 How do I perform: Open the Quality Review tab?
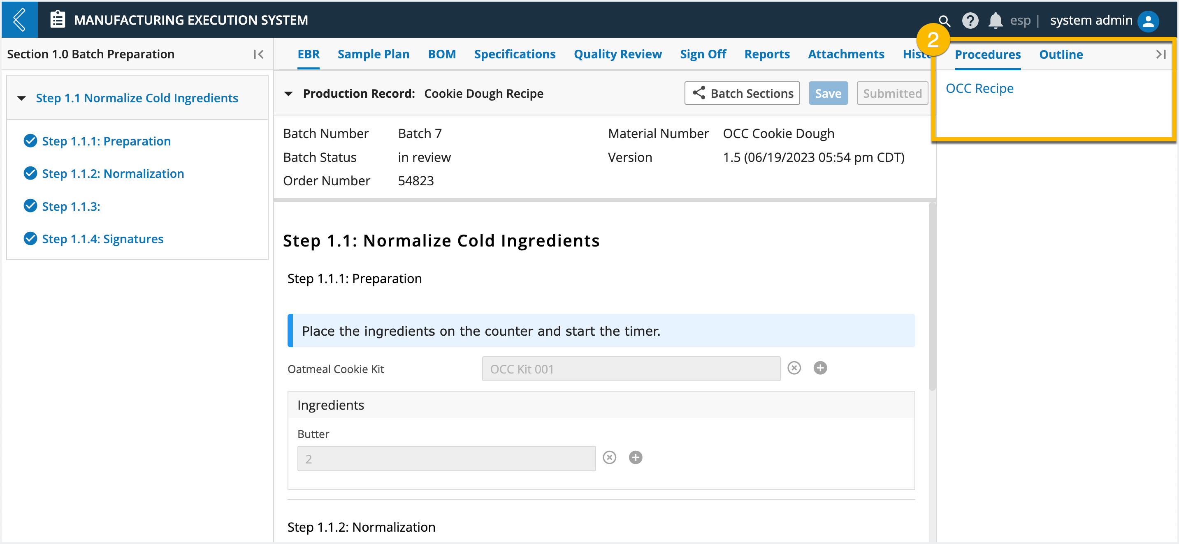point(618,54)
